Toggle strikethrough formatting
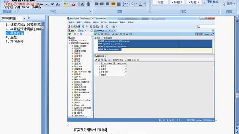Screen dimensions: 239x134 click(41, 4)
